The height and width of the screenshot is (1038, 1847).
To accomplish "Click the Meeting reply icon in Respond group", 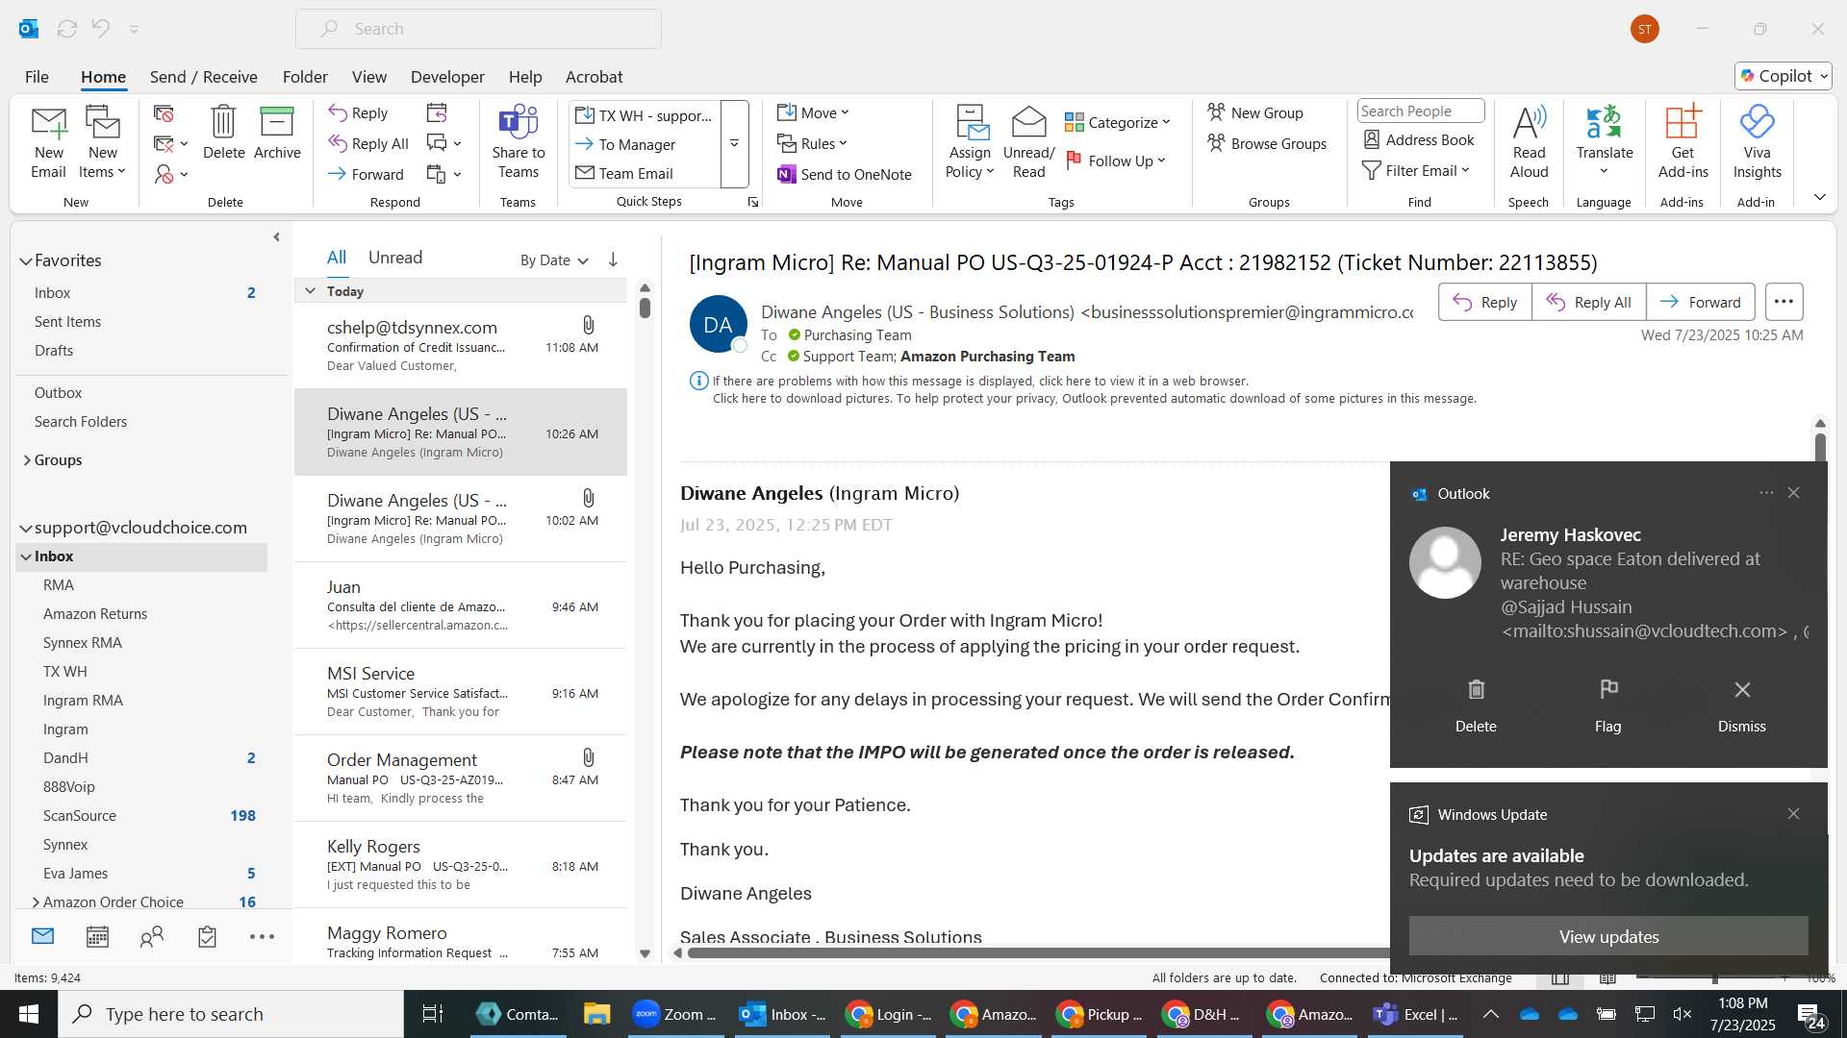I will (x=437, y=112).
